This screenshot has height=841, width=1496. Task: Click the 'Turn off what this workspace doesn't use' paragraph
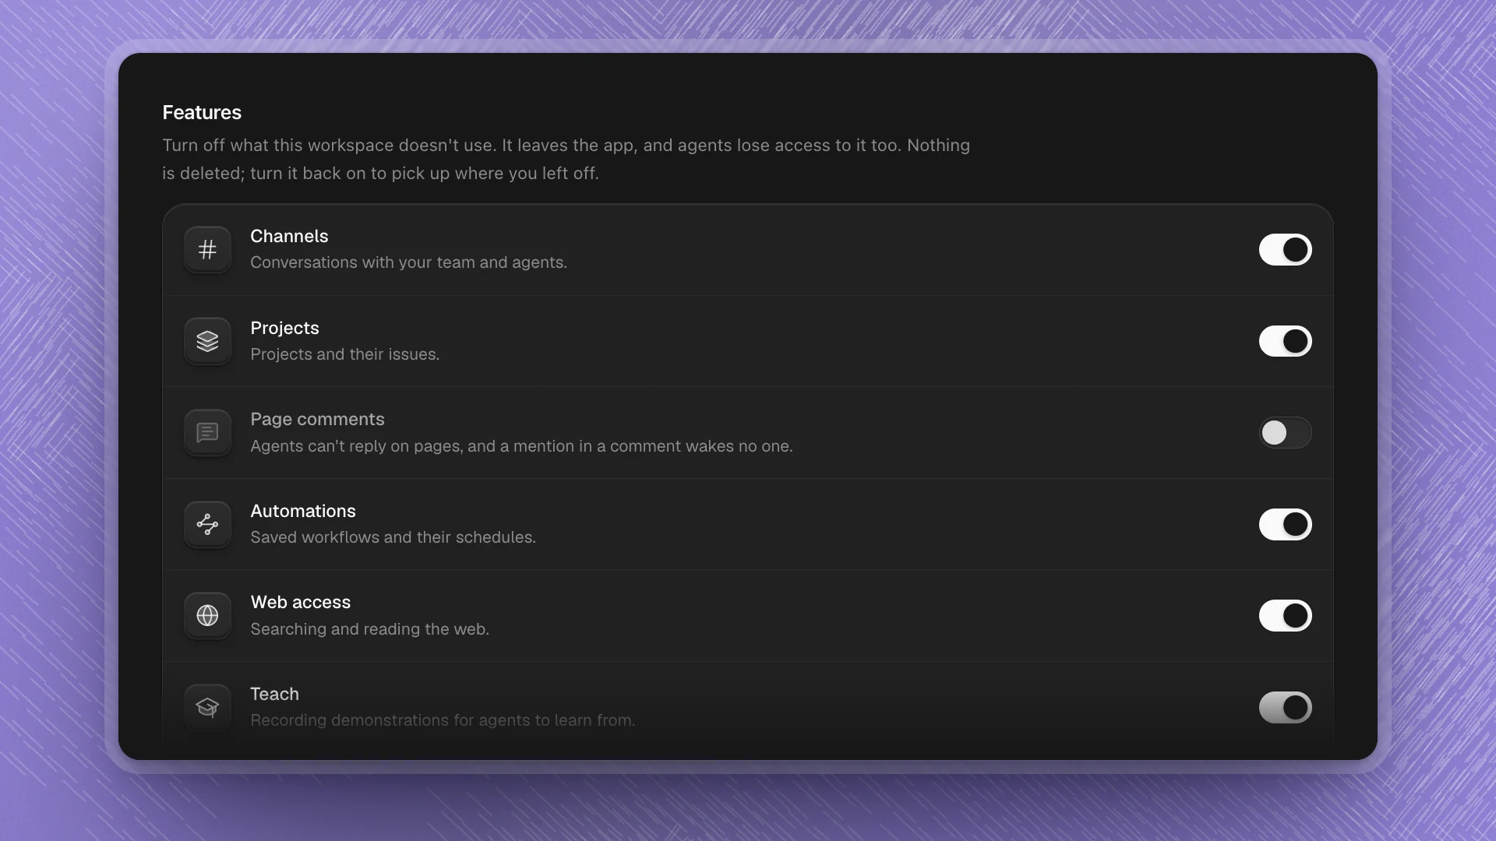tap(566, 159)
